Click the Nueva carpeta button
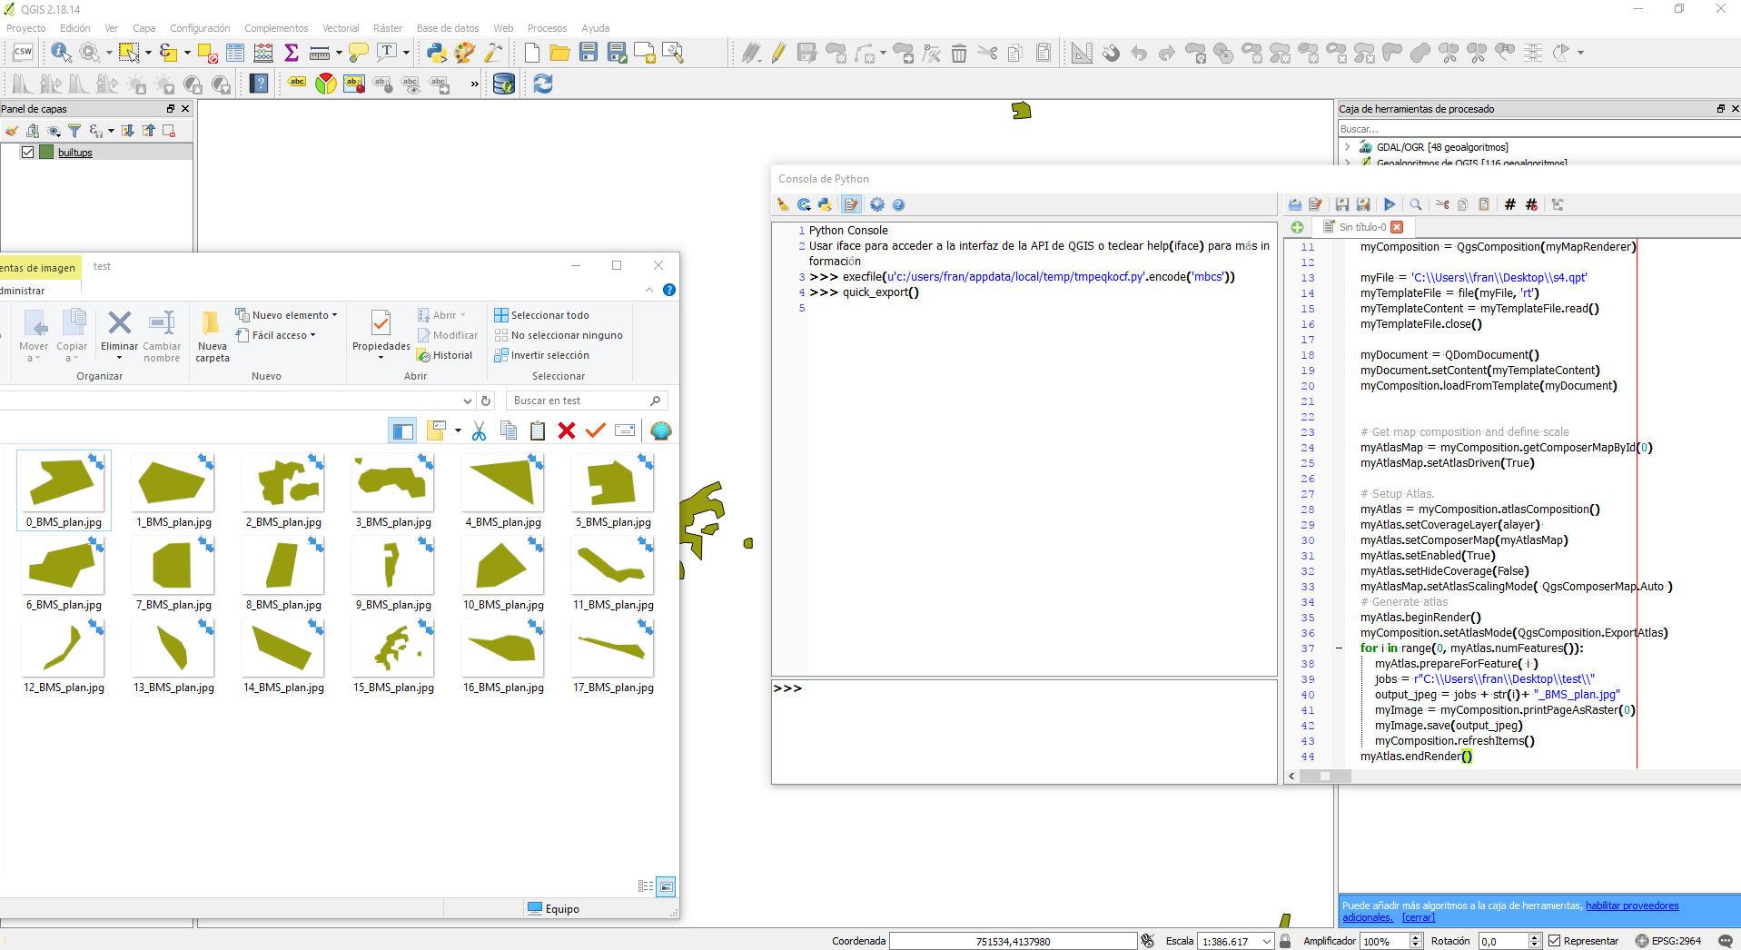 click(213, 336)
